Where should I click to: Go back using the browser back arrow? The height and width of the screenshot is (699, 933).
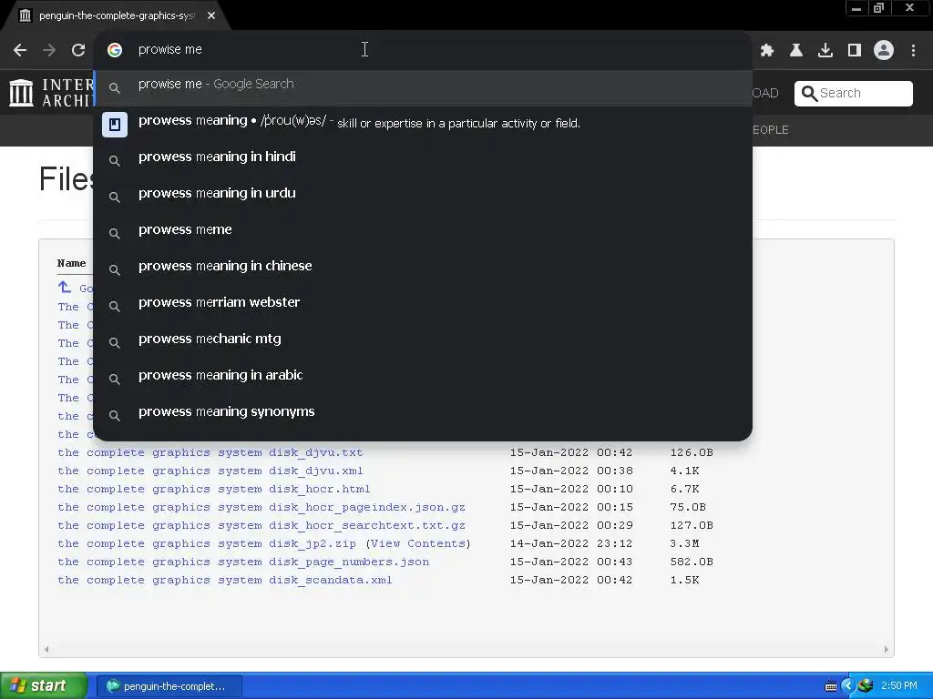20,50
